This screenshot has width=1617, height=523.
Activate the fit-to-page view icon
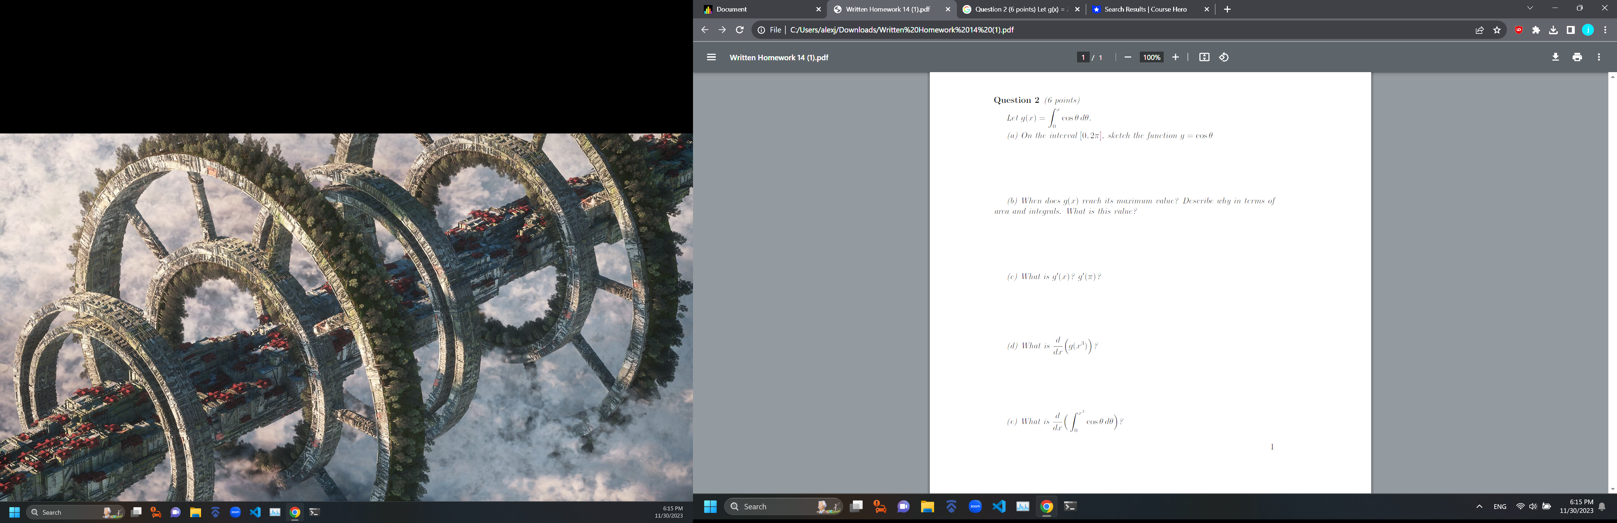pyautogui.click(x=1202, y=57)
